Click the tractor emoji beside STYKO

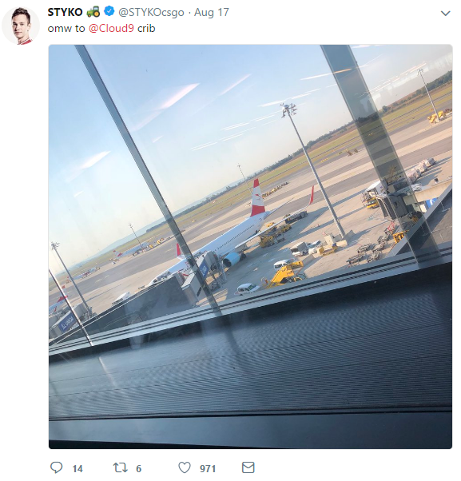click(x=93, y=12)
